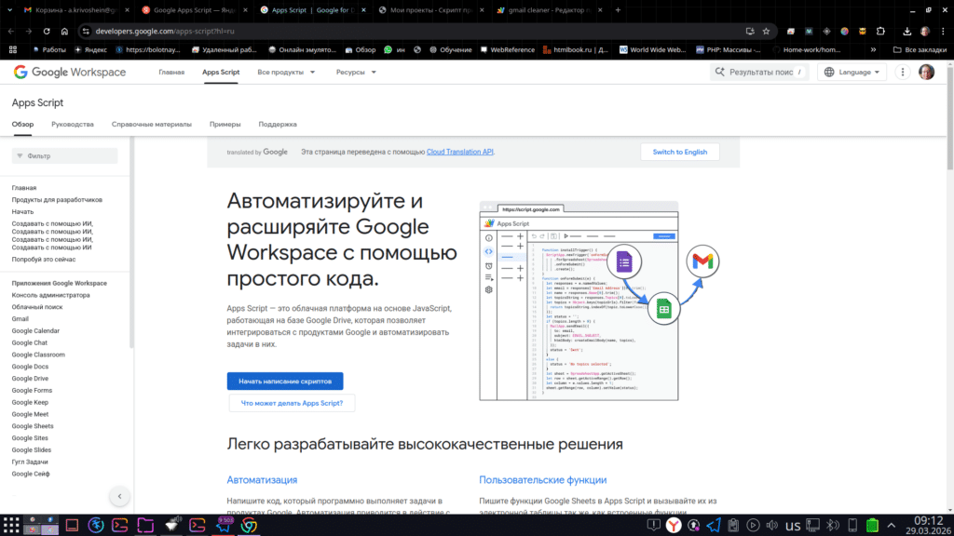The height and width of the screenshot is (536, 954).
Task: Open the applications grid icon on the taskbar
Action: pyautogui.click(x=12, y=526)
